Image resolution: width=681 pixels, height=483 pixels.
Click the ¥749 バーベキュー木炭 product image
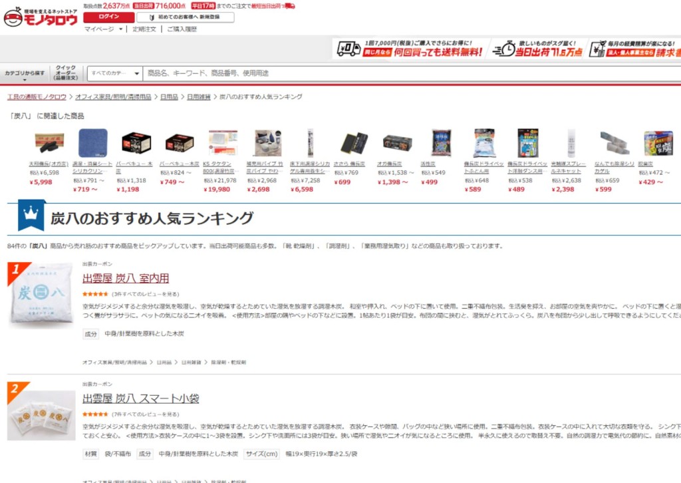tap(180, 143)
